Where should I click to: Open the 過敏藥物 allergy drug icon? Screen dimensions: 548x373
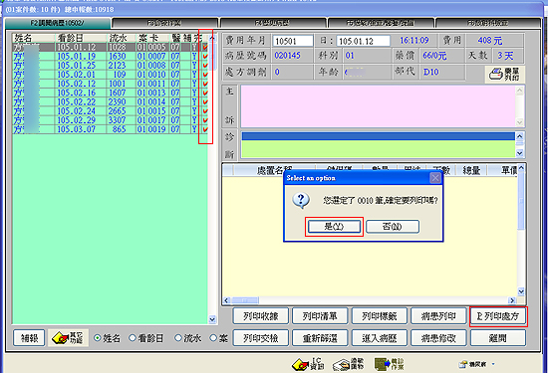[349, 364]
